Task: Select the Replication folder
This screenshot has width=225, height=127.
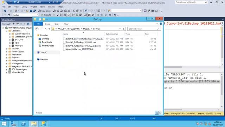Action: 17,55
